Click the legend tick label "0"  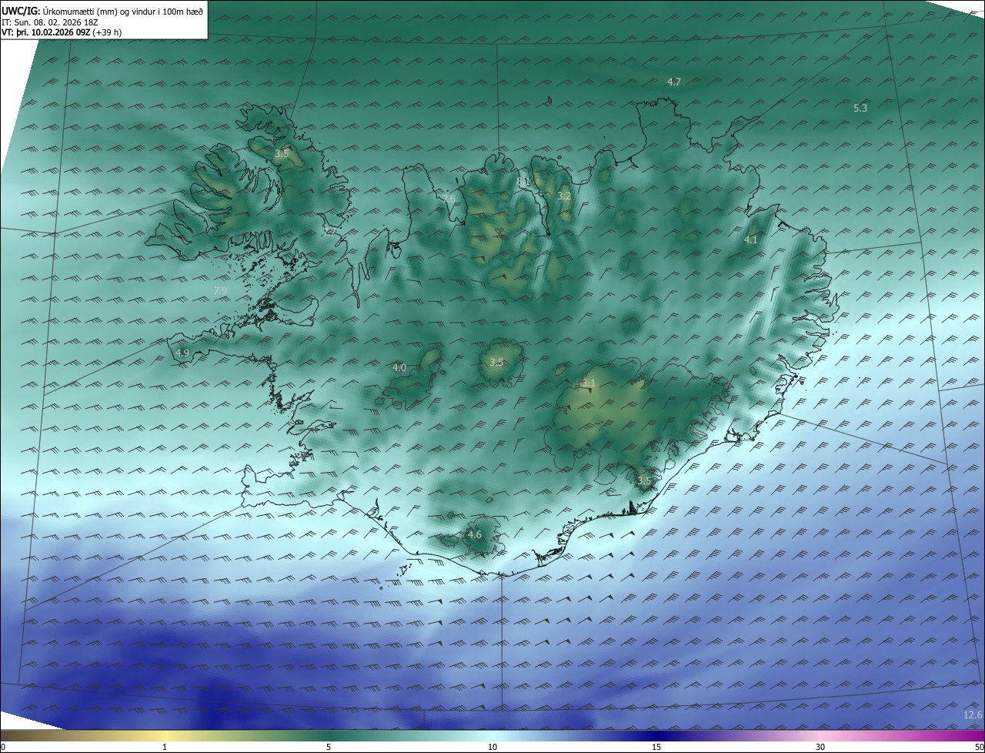click(3, 747)
